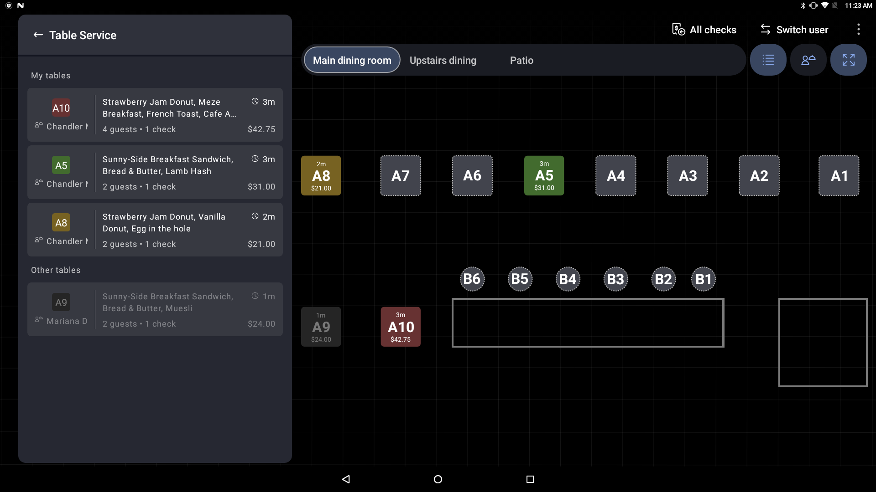
Task: Tap the All checks icon
Action: point(678,29)
